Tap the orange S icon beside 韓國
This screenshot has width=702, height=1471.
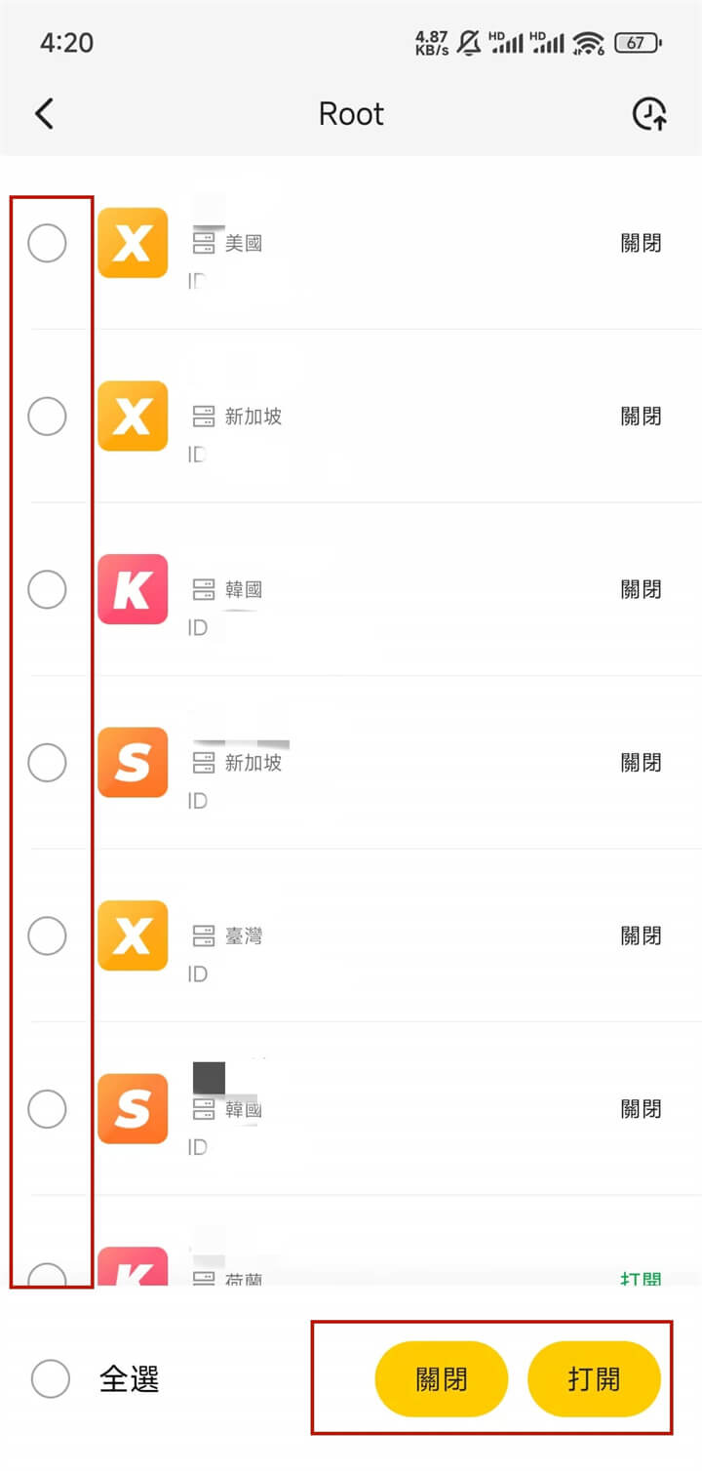133,1109
